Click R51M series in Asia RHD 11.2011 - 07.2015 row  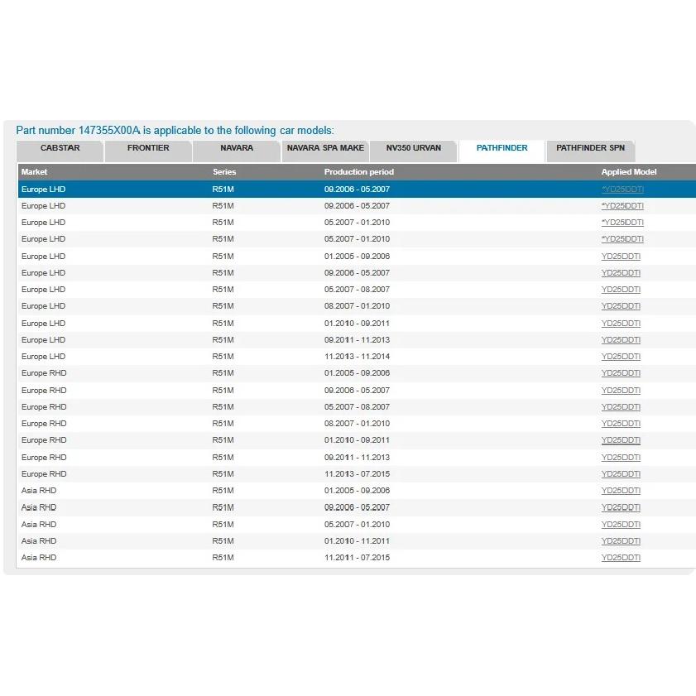(223, 558)
